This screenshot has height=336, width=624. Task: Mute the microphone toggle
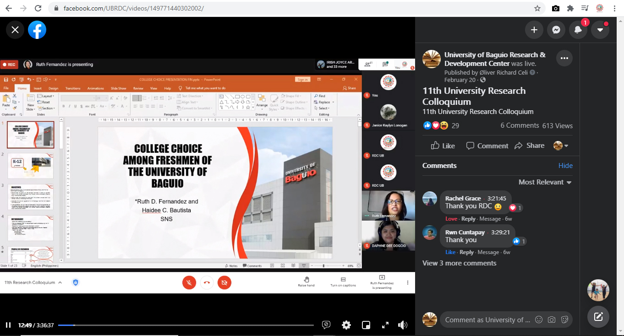click(x=189, y=282)
